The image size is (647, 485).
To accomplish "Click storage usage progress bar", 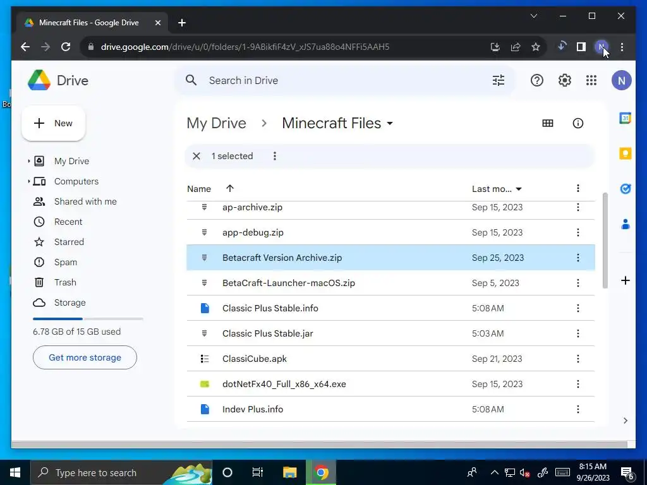I will (x=88, y=319).
